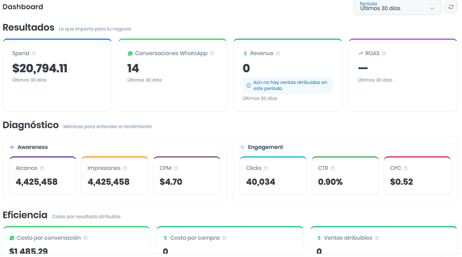Click the subtitle 'Métricas para entender el rendimiento'
This screenshot has height=257, width=462.
click(107, 127)
